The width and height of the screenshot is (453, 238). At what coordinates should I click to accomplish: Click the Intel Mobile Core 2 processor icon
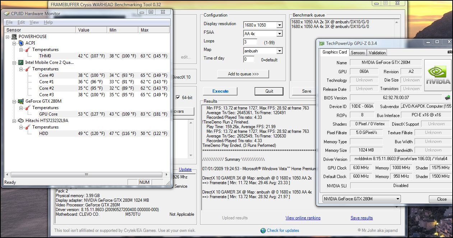[21, 62]
